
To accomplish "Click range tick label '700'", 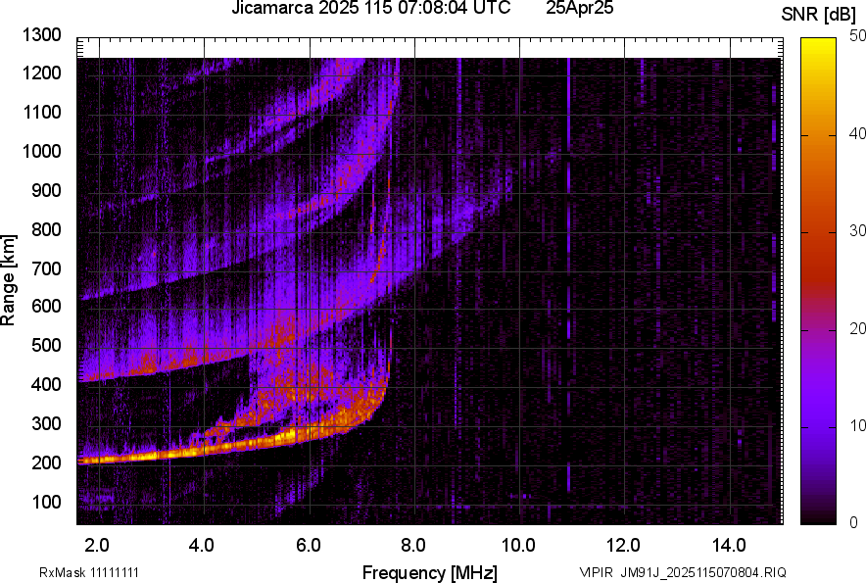I will tap(46, 268).
